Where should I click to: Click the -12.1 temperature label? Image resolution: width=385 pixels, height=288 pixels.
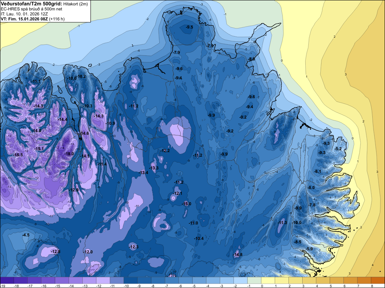tap(177, 193)
